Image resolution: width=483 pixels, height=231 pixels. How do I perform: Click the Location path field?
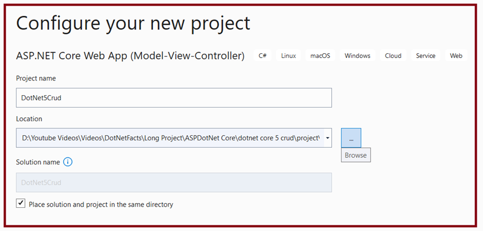click(170, 138)
